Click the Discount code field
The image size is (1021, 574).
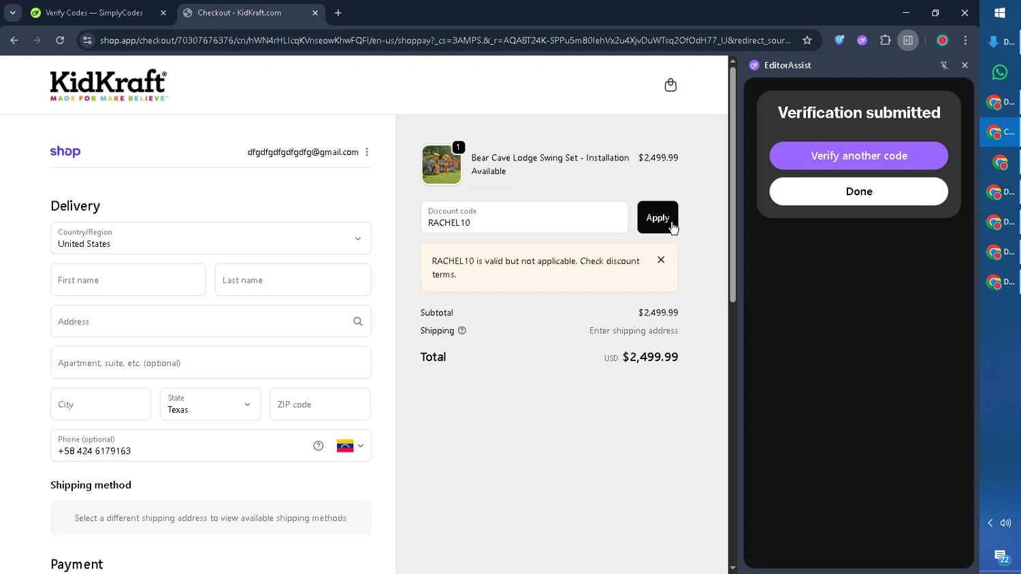(x=524, y=218)
